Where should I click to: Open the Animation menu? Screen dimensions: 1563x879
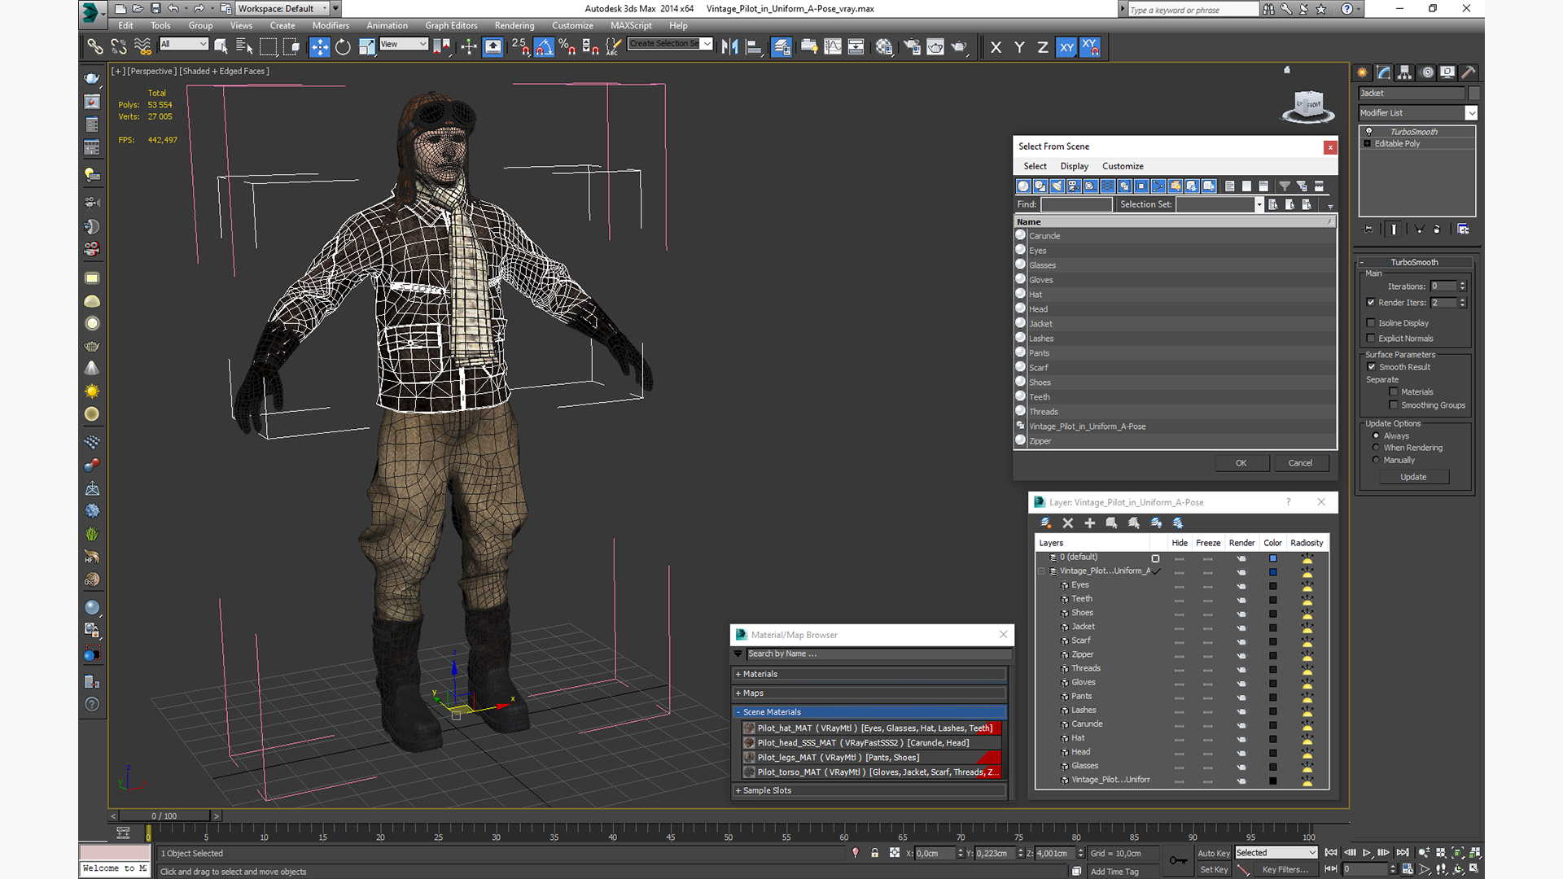pyautogui.click(x=387, y=26)
